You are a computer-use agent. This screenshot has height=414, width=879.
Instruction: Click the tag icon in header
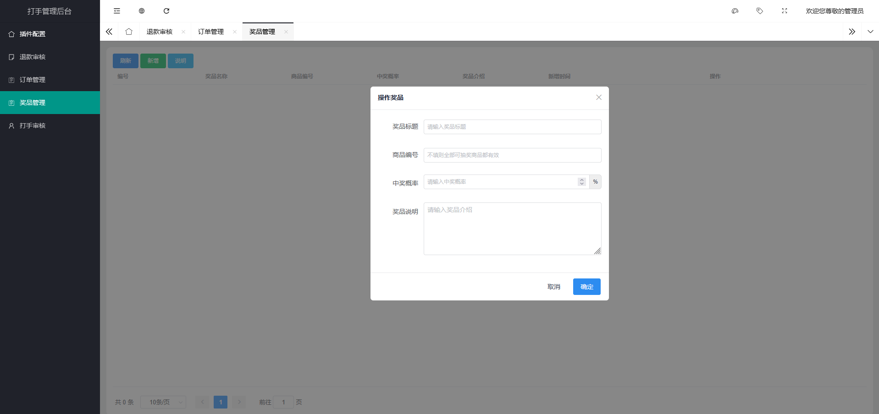[760, 11]
